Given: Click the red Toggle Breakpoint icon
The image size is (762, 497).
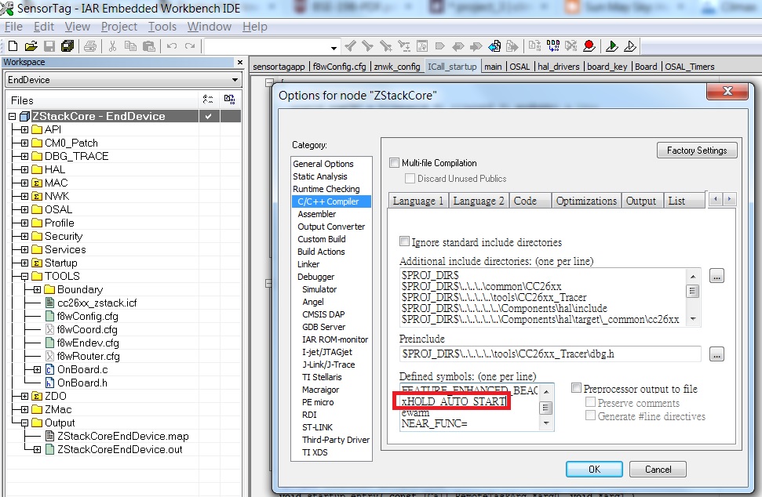Looking at the screenshot, I should 589,46.
